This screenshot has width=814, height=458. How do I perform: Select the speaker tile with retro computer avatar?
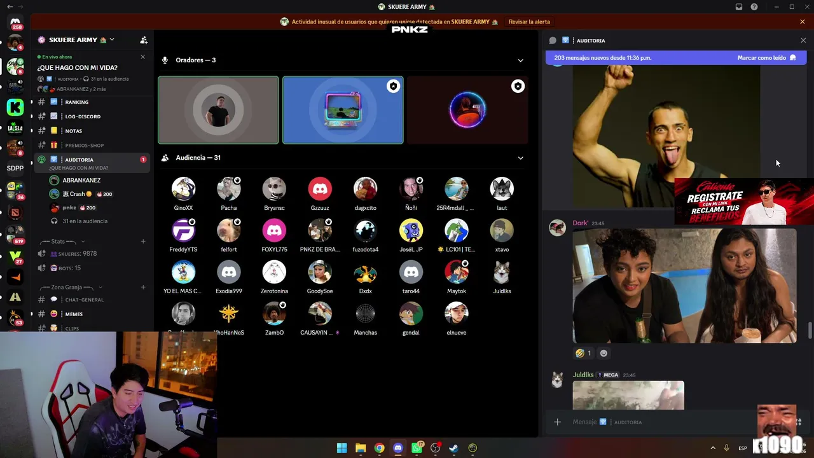[343, 110]
